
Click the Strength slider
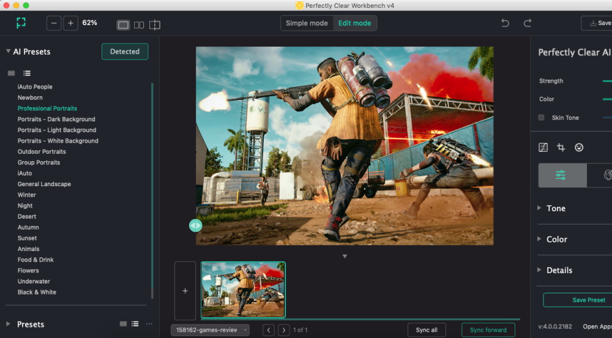(x=607, y=81)
